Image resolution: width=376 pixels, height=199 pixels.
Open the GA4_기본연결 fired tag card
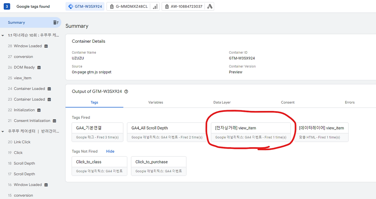click(x=98, y=132)
